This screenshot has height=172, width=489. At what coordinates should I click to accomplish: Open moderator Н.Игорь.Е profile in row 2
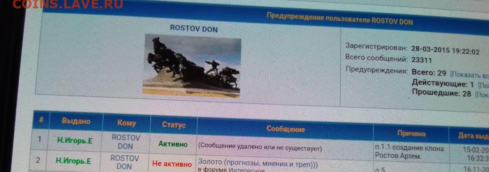[73, 161]
